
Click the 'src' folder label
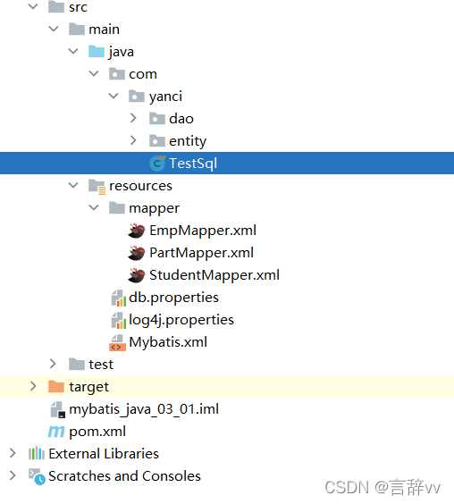[x=78, y=7]
